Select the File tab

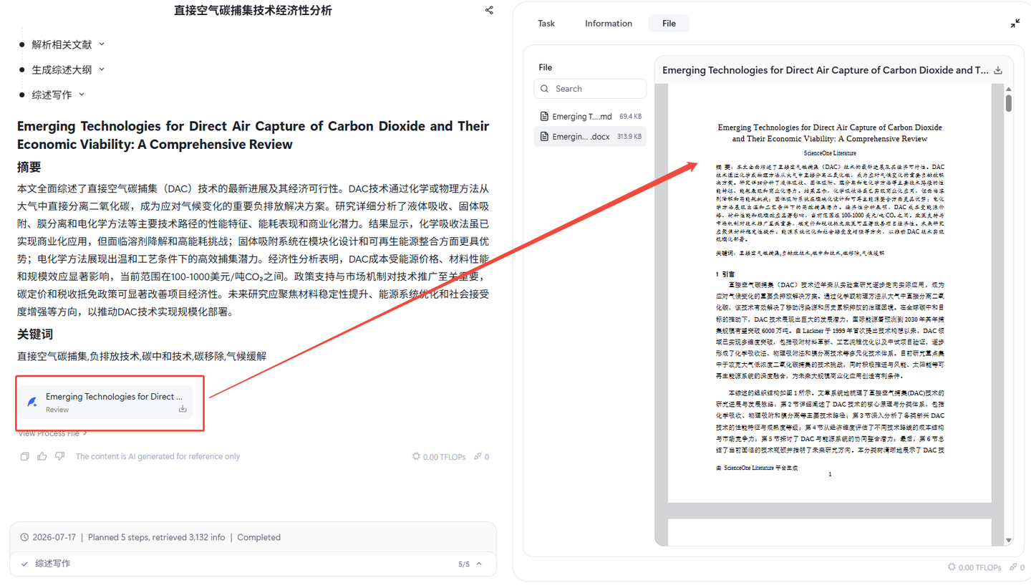click(669, 24)
